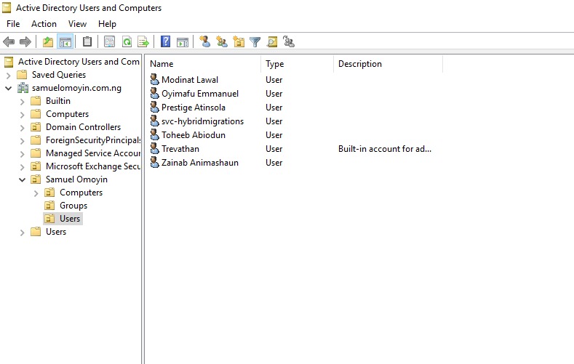Click Type cell of Modinat Lawal
This screenshot has height=364, width=574.
point(274,80)
